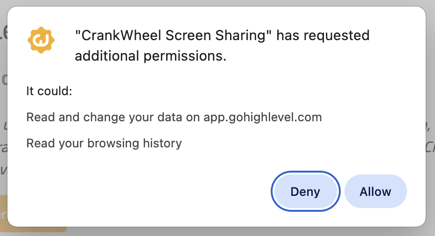The height and width of the screenshot is (236, 435).
Task: Click the dimmed heading text behind dialog's top-left
Action: point(4,33)
